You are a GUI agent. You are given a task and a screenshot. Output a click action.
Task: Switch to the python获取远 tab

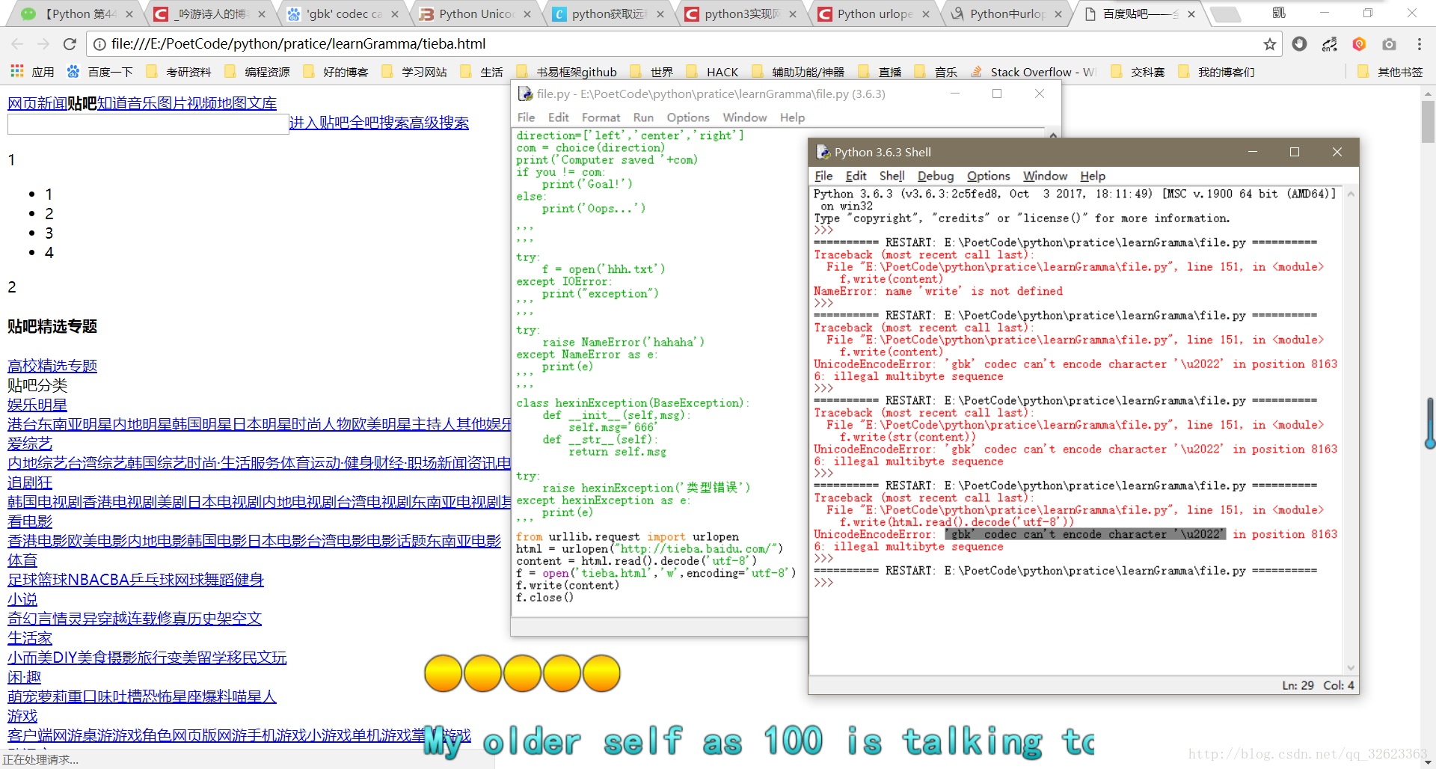click(609, 13)
